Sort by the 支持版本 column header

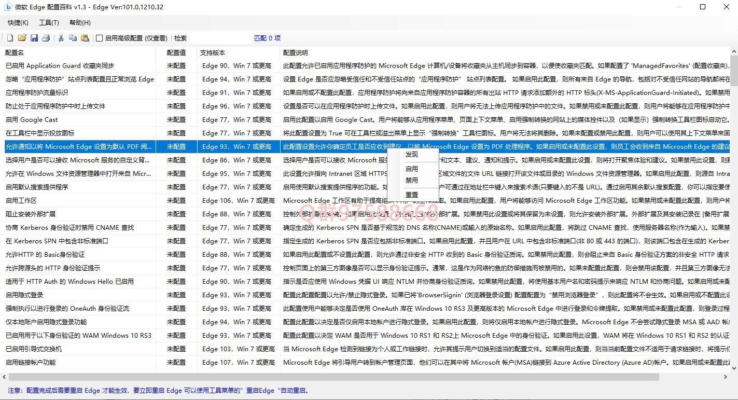(x=239, y=52)
